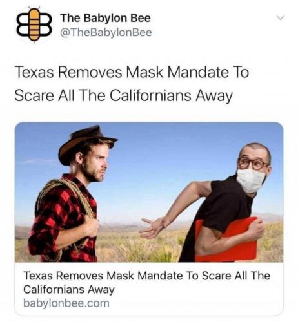Click the round glasses on masked man
The height and width of the screenshot is (322, 298).
click(x=252, y=163)
